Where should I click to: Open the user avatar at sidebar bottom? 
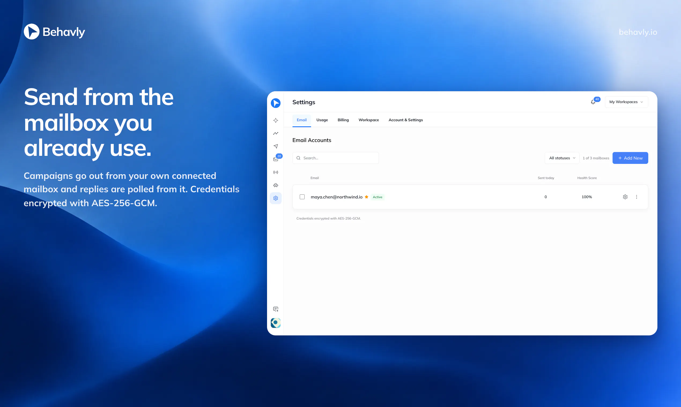point(275,323)
